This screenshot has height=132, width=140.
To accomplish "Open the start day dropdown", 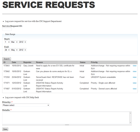I will 7,42.
